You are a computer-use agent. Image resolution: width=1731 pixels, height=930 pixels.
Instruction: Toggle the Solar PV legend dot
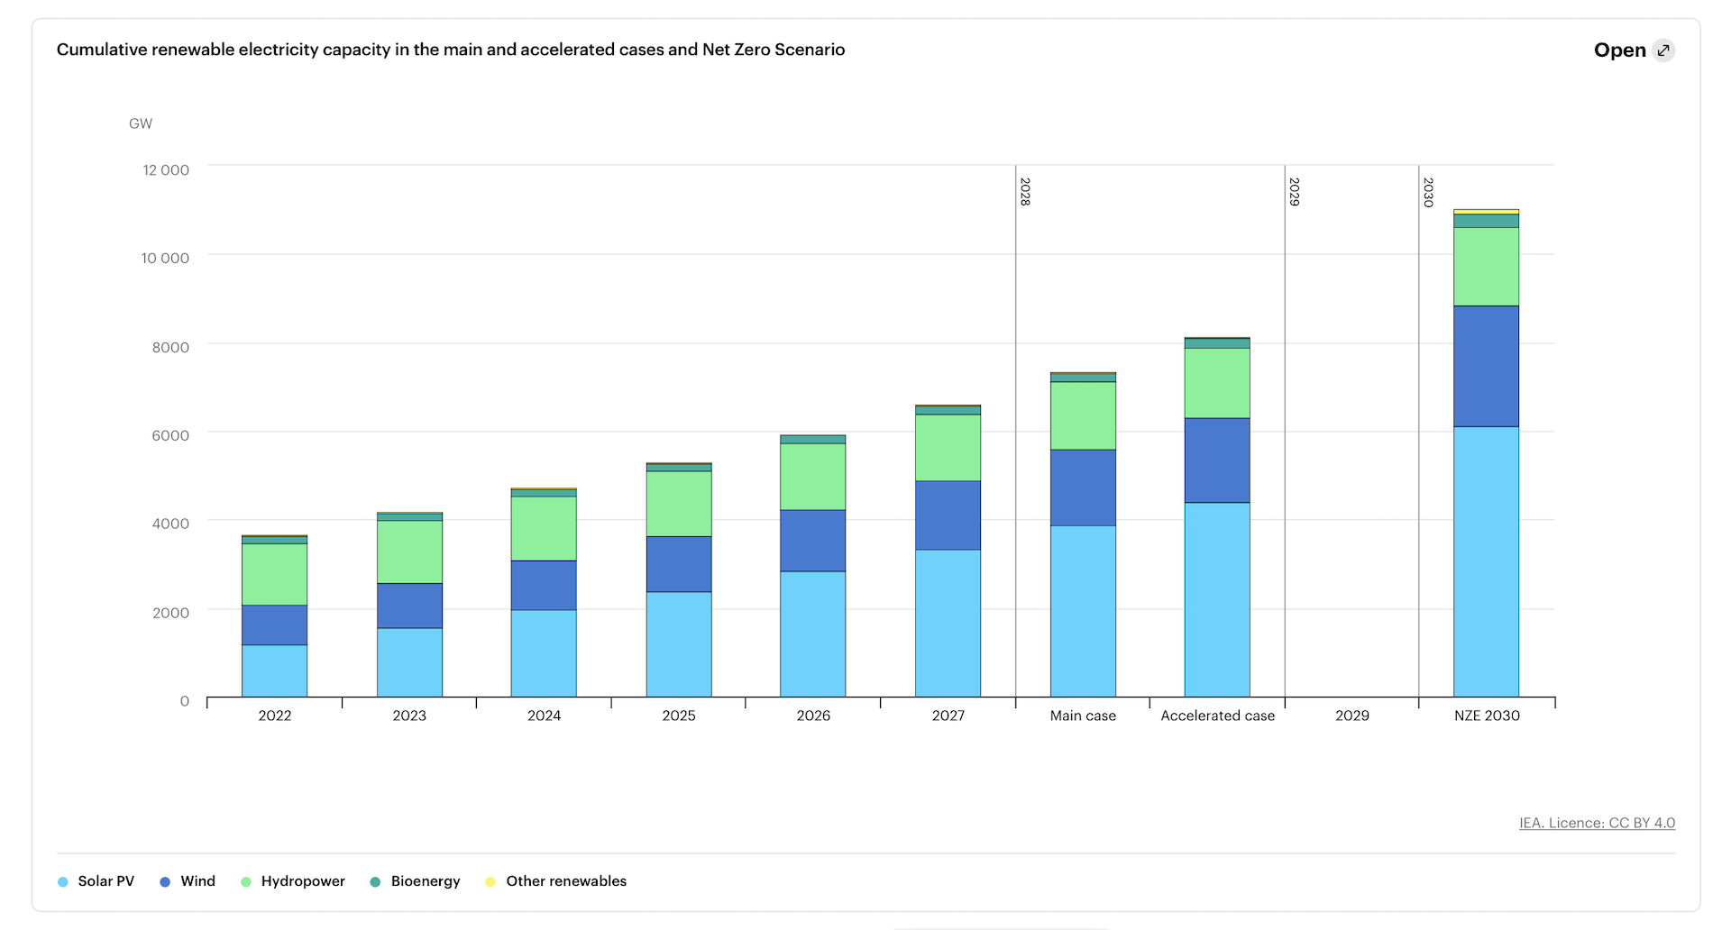pos(63,881)
